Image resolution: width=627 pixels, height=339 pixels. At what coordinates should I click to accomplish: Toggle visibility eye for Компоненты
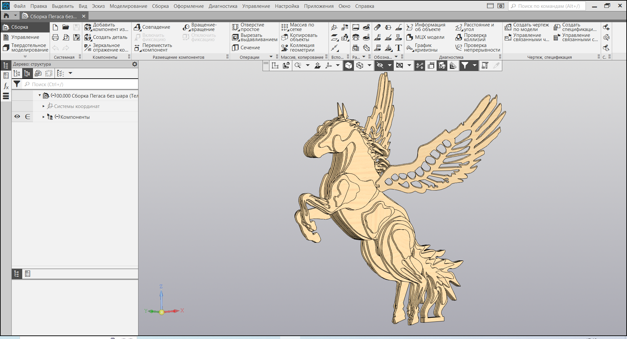click(x=17, y=117)
